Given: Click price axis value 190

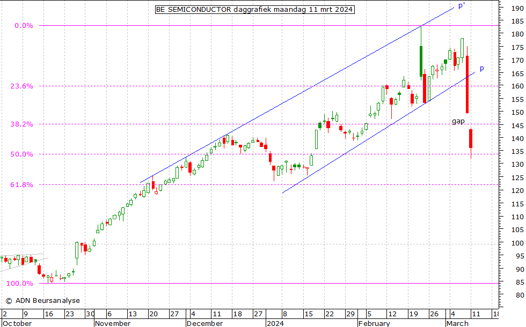Looking at the screenshot, I should (517, 9).
